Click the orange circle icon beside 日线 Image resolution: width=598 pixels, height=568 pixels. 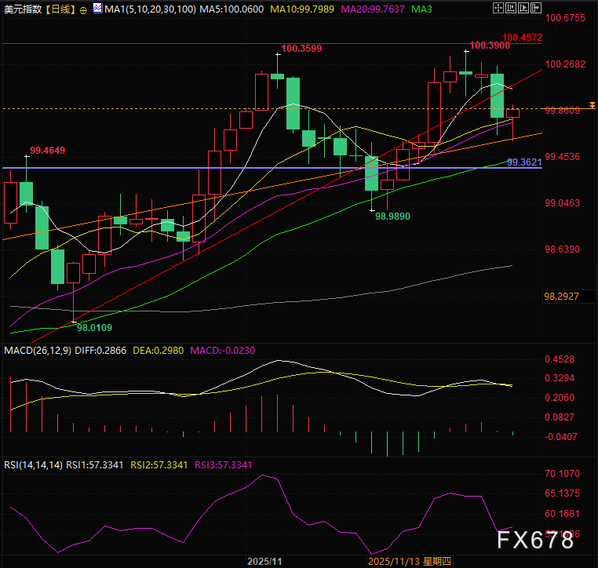click(x=83, y=9)
